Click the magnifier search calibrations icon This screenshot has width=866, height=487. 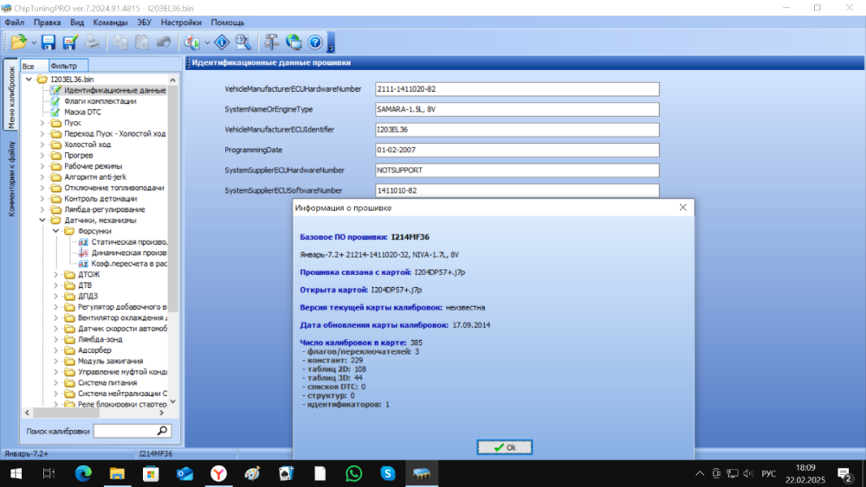(x=243, y=42)
